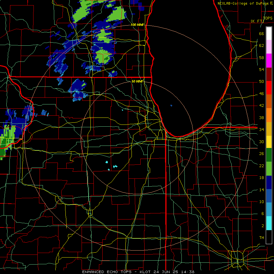Click the white swatch in the tops legend
This screenshot has height=274, width=274.
[269, 33]
